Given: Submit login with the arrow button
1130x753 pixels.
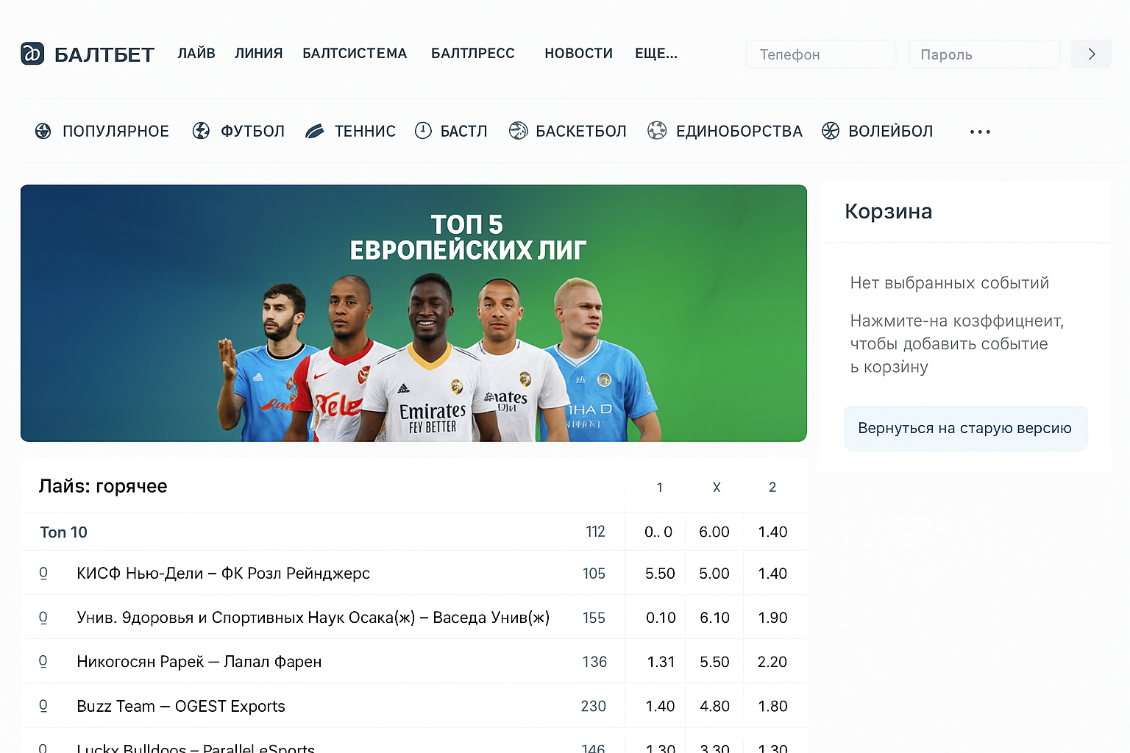Looking at the screenshot, I should pyautogui.click(x=1091, y=54).
